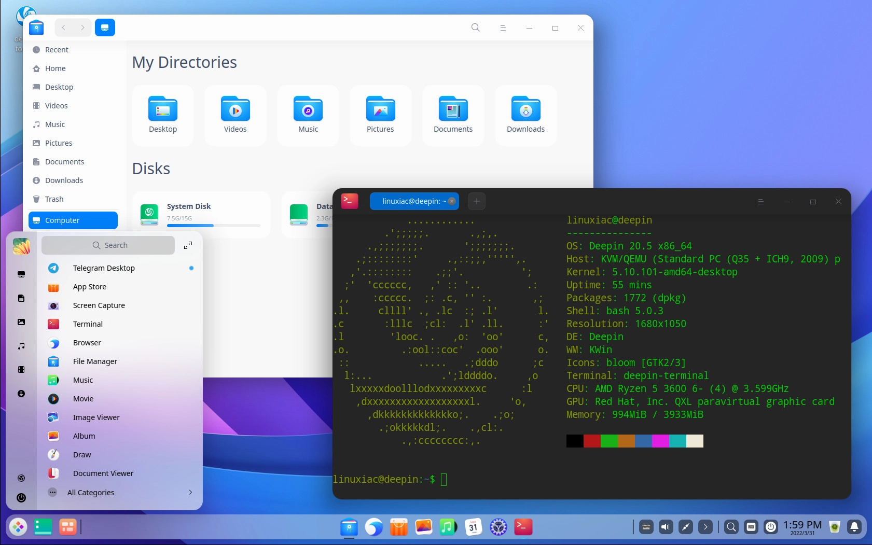Click the System Disk usage bar
872x545 pixels.
[x=213, y=226]
